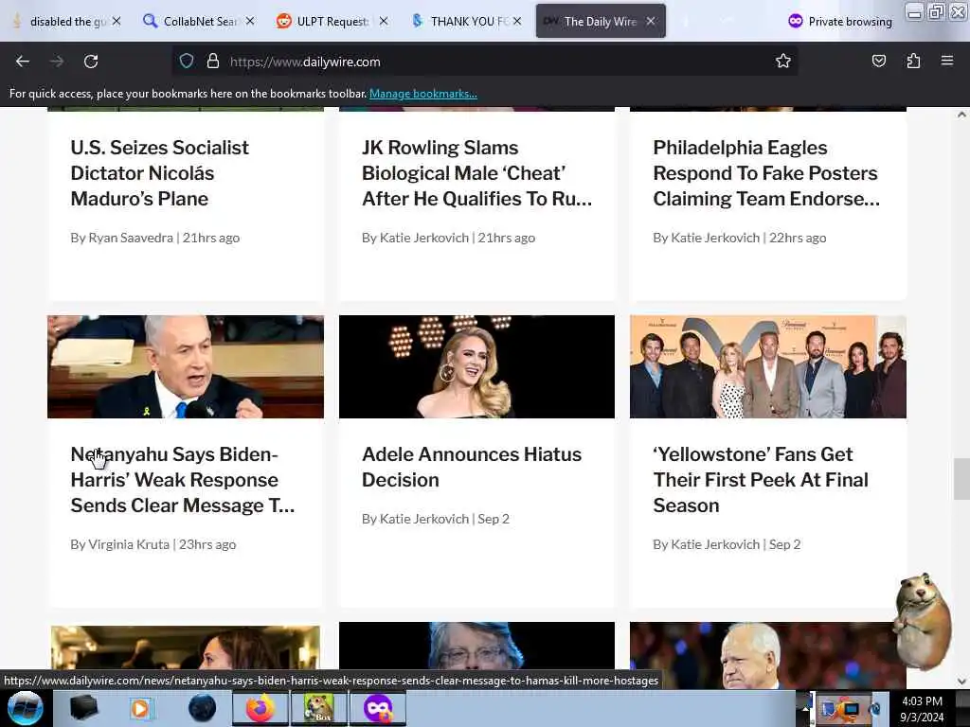Open the Firefox application menu
Image resolution: width=970 pixels, height=727 pixels.
[x=947, y=61]
